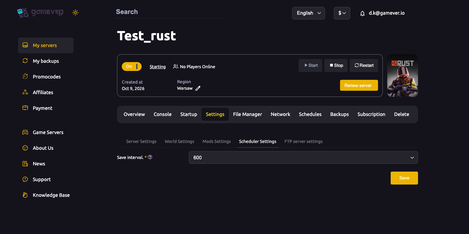Open the English language dropdown
469x234 pixels.
(309, 13)
